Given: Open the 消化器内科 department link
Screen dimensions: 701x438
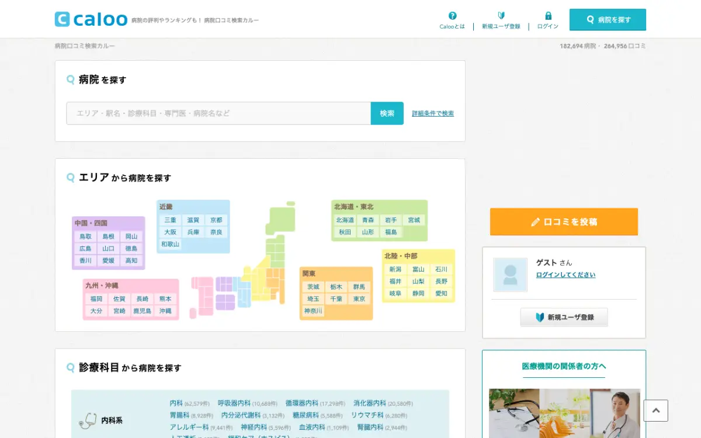Looking at the screenshot, I should [x=370, y=404].
